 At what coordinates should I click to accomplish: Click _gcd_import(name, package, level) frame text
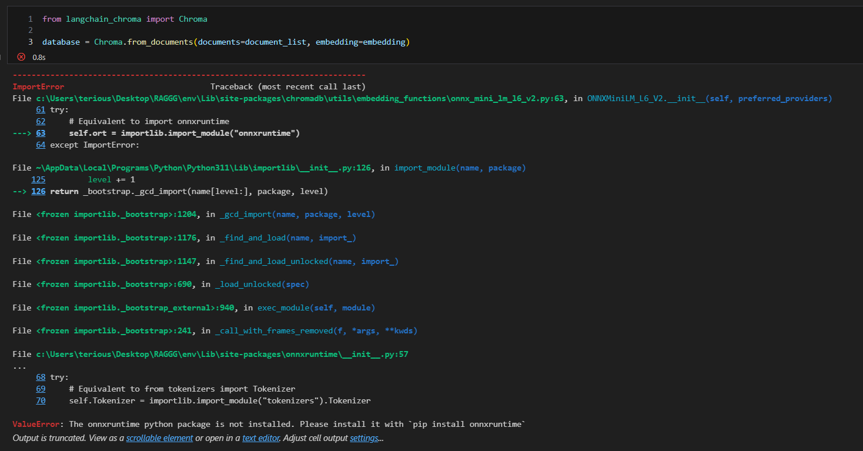pos(297,215)
